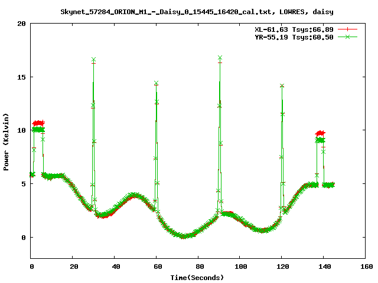
Task: Click the peak of the spike near 90 seconds
Action: coord(220,58)
